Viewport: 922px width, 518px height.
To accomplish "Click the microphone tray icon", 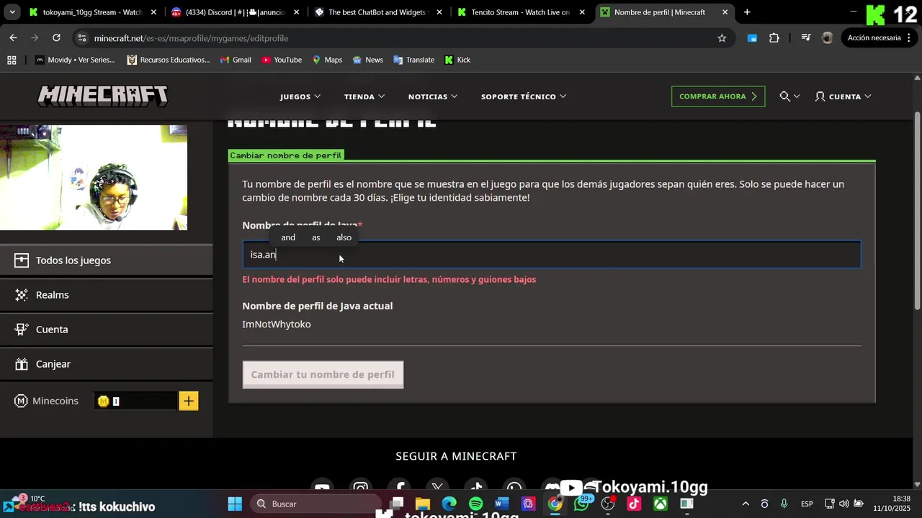I will pos(784,504).
